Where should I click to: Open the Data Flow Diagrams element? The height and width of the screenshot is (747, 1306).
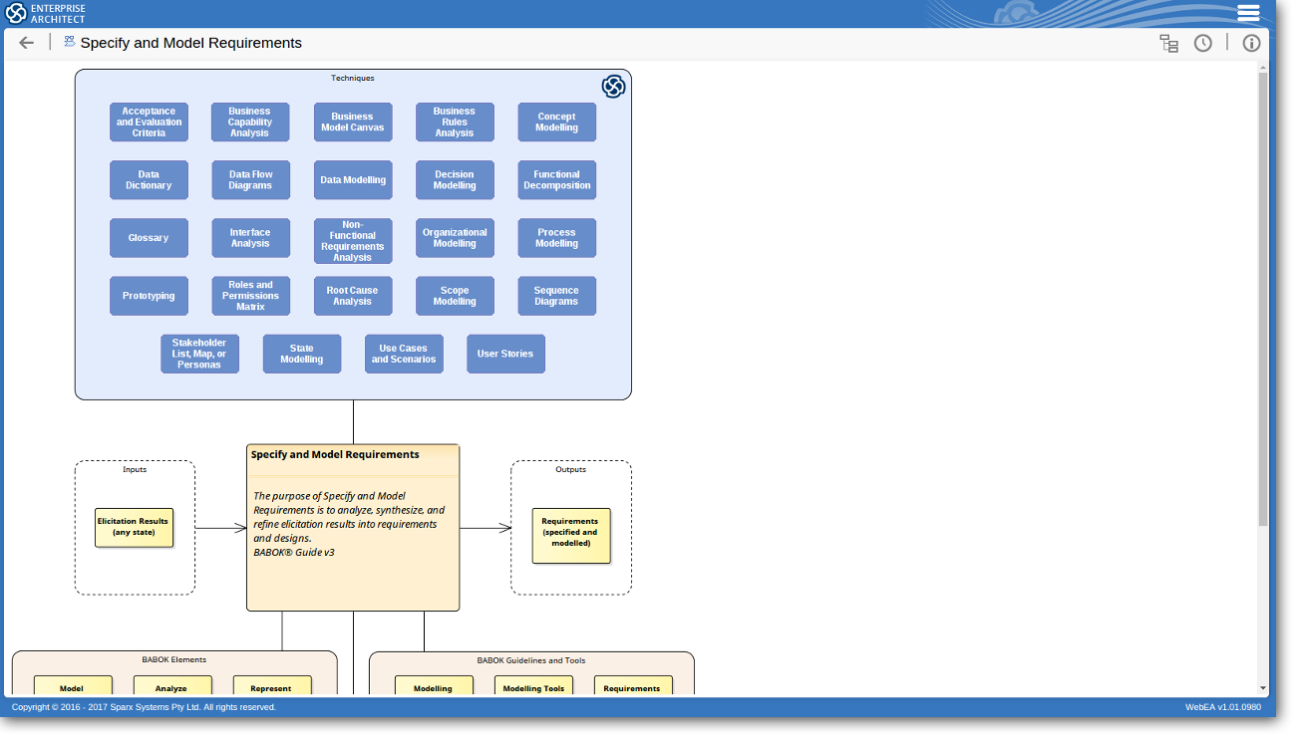tap(250, 180)
